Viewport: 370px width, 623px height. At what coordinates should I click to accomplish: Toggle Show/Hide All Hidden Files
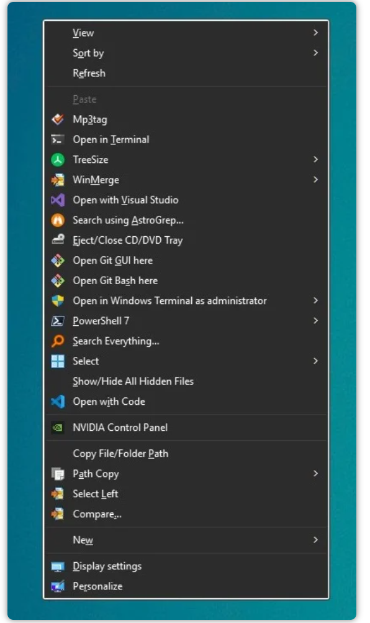click(x=133, y=381)
